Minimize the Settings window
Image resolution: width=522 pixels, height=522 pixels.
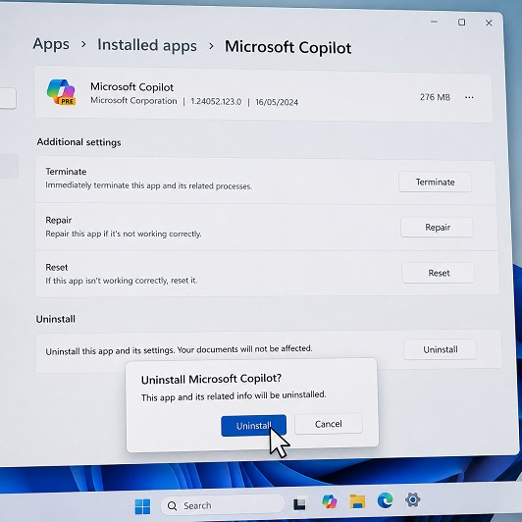click(434, 22)
